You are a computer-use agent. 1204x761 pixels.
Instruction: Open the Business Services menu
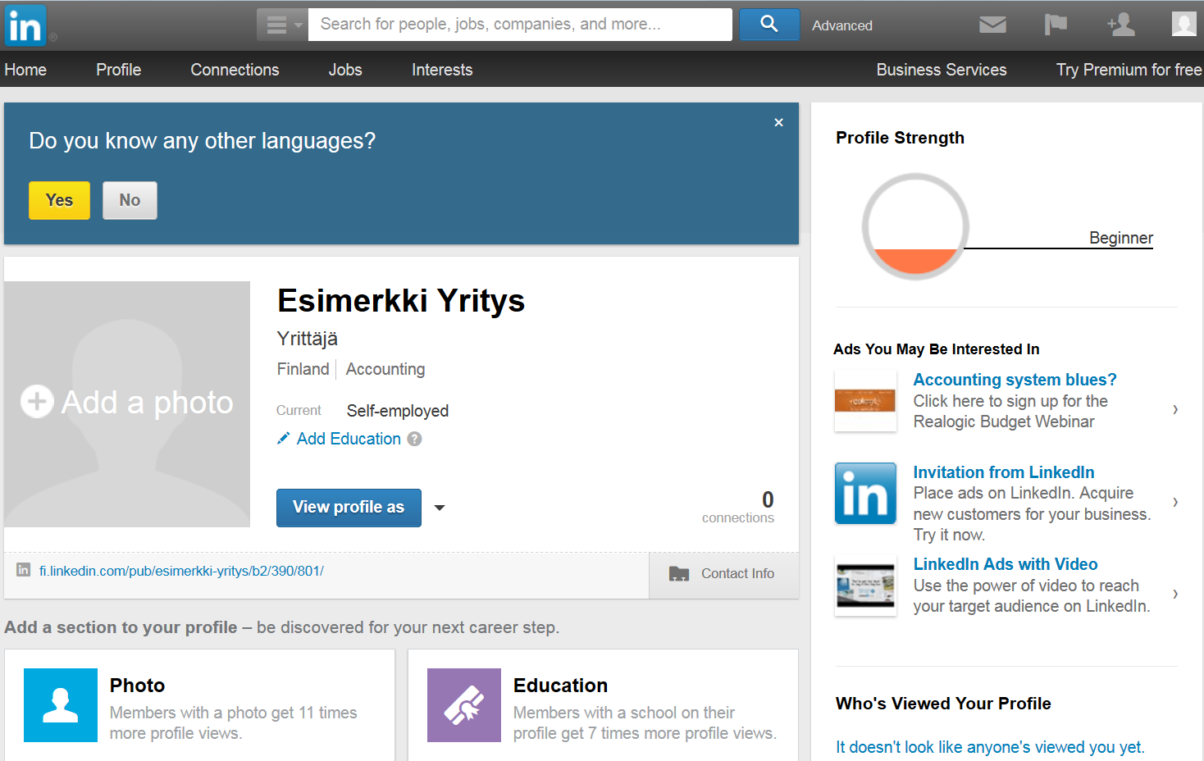click(942, 70)
